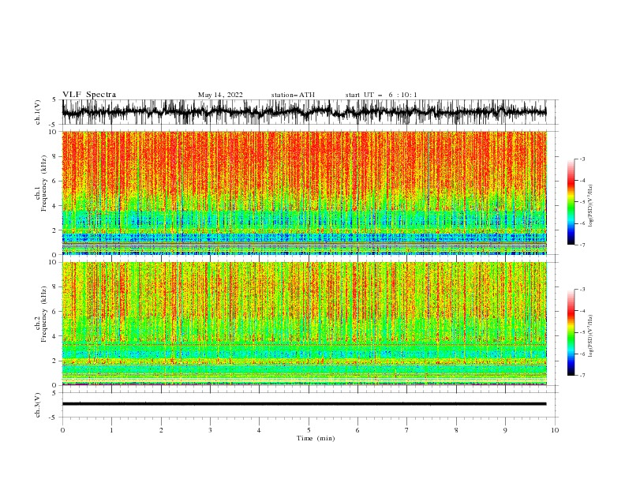Click the "10" tick on the Time axis
This screenshot has height=483, width=625.
click(555, 430)
